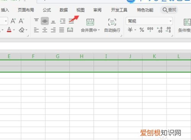Increase font size with A+ icon
The image size is (191, 140).
pos(13,21)
